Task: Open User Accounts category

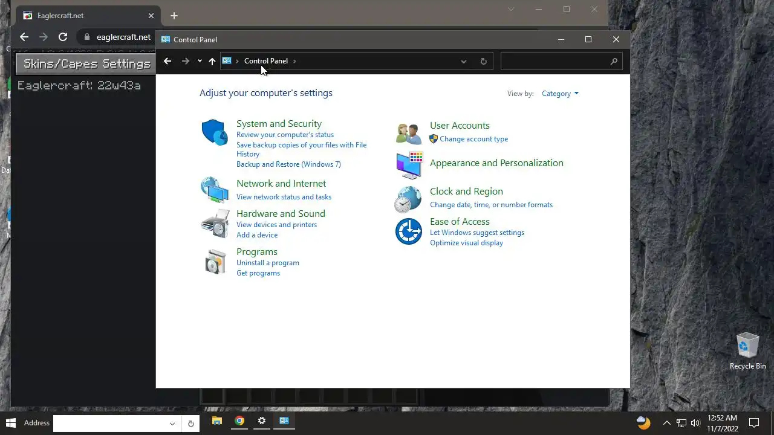Action: pos(460,125)
